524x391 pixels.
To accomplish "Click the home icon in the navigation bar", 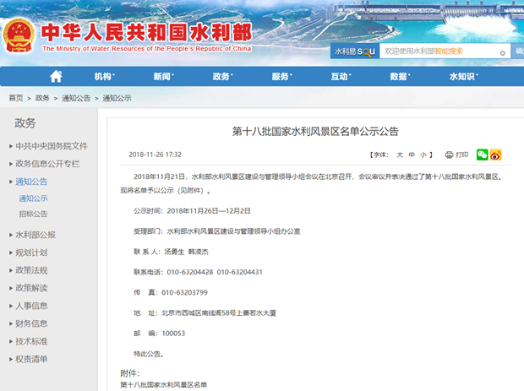I will tap(56, 77).
